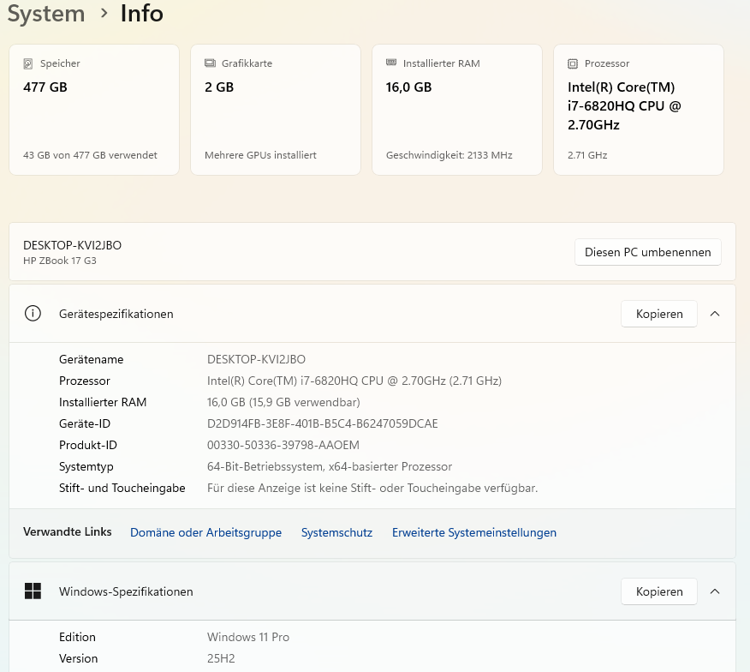Click the 2.71 GHz text in Prozessor card
The width and height of the screenshot is (750, 672).
pyautogui.click(x=587, y=155)
